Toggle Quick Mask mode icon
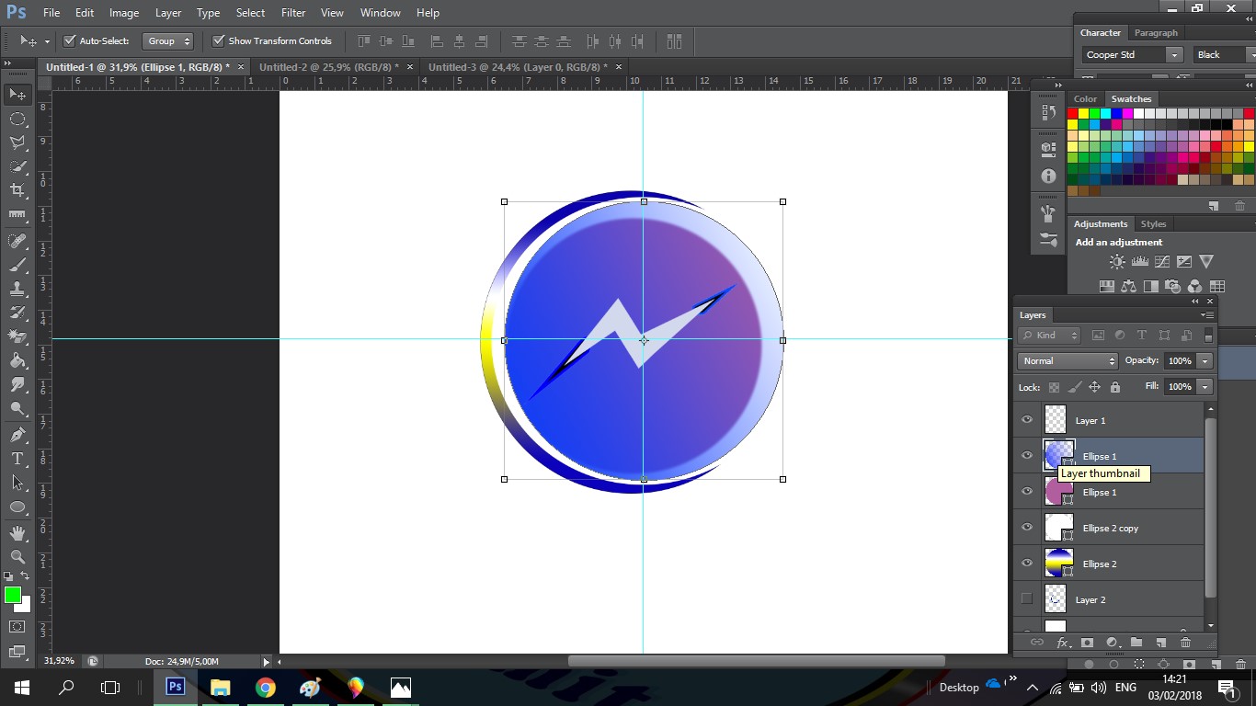Viewport: 1256px width, 706px height. pos(17,627)
